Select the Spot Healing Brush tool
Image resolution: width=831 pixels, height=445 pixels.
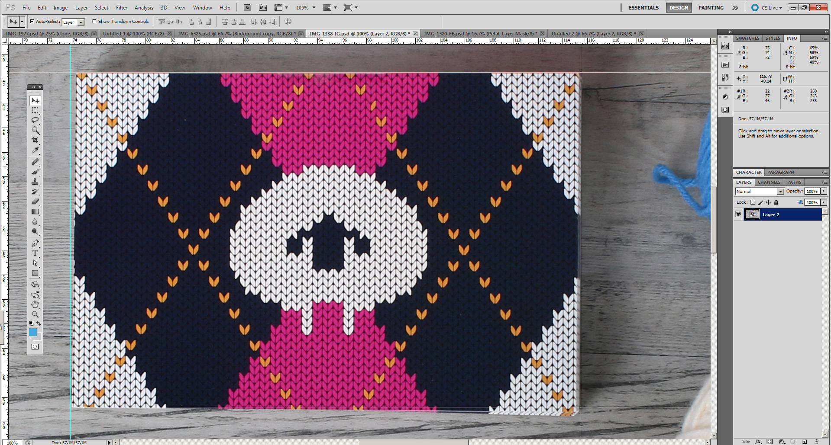(x=35, y=162)
